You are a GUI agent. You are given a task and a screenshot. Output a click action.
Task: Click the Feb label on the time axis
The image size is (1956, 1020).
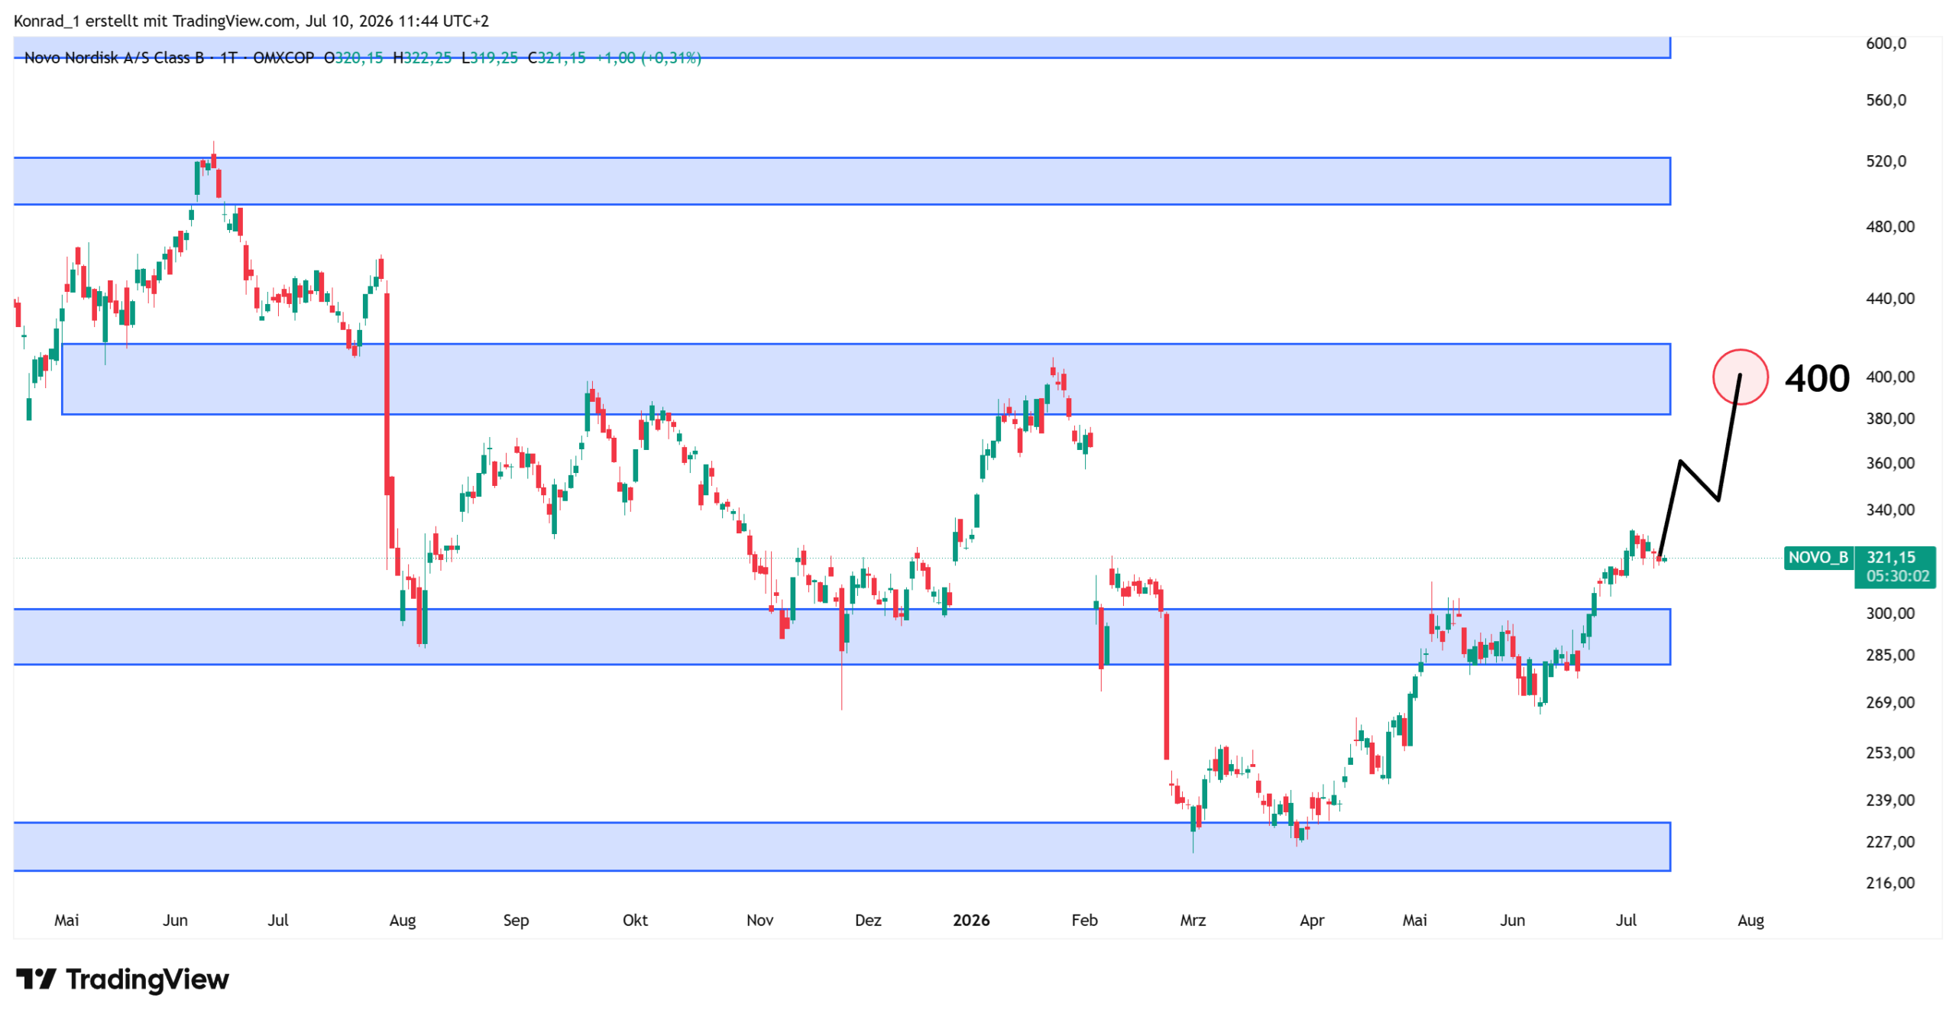1084,920
